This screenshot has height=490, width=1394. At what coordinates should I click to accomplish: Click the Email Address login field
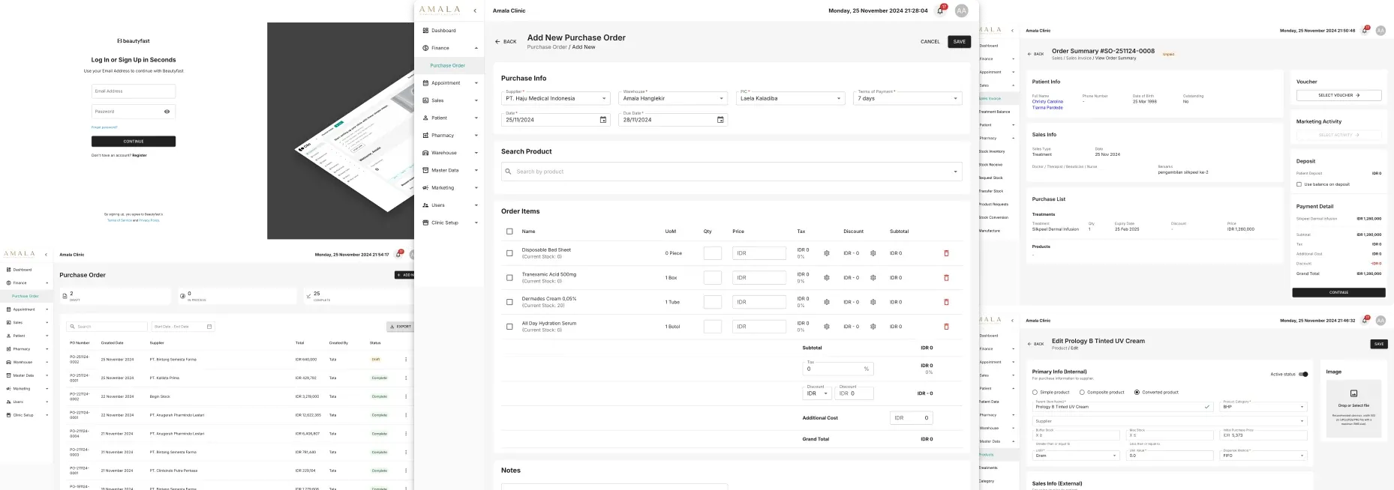point(134,91)
